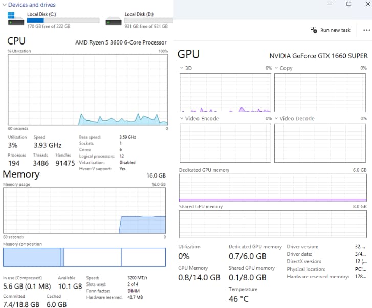Open the three-dot more options menu
This screenshot has width=372, height=308.
coord(366,30)
